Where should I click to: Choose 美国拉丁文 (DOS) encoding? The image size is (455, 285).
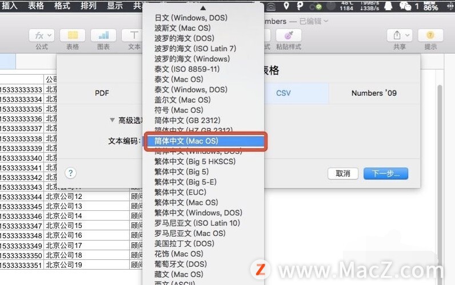[203, 243]
